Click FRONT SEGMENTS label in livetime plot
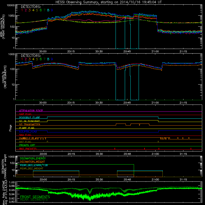Screen dimensions: 205x205 click(x=35, y=197)
